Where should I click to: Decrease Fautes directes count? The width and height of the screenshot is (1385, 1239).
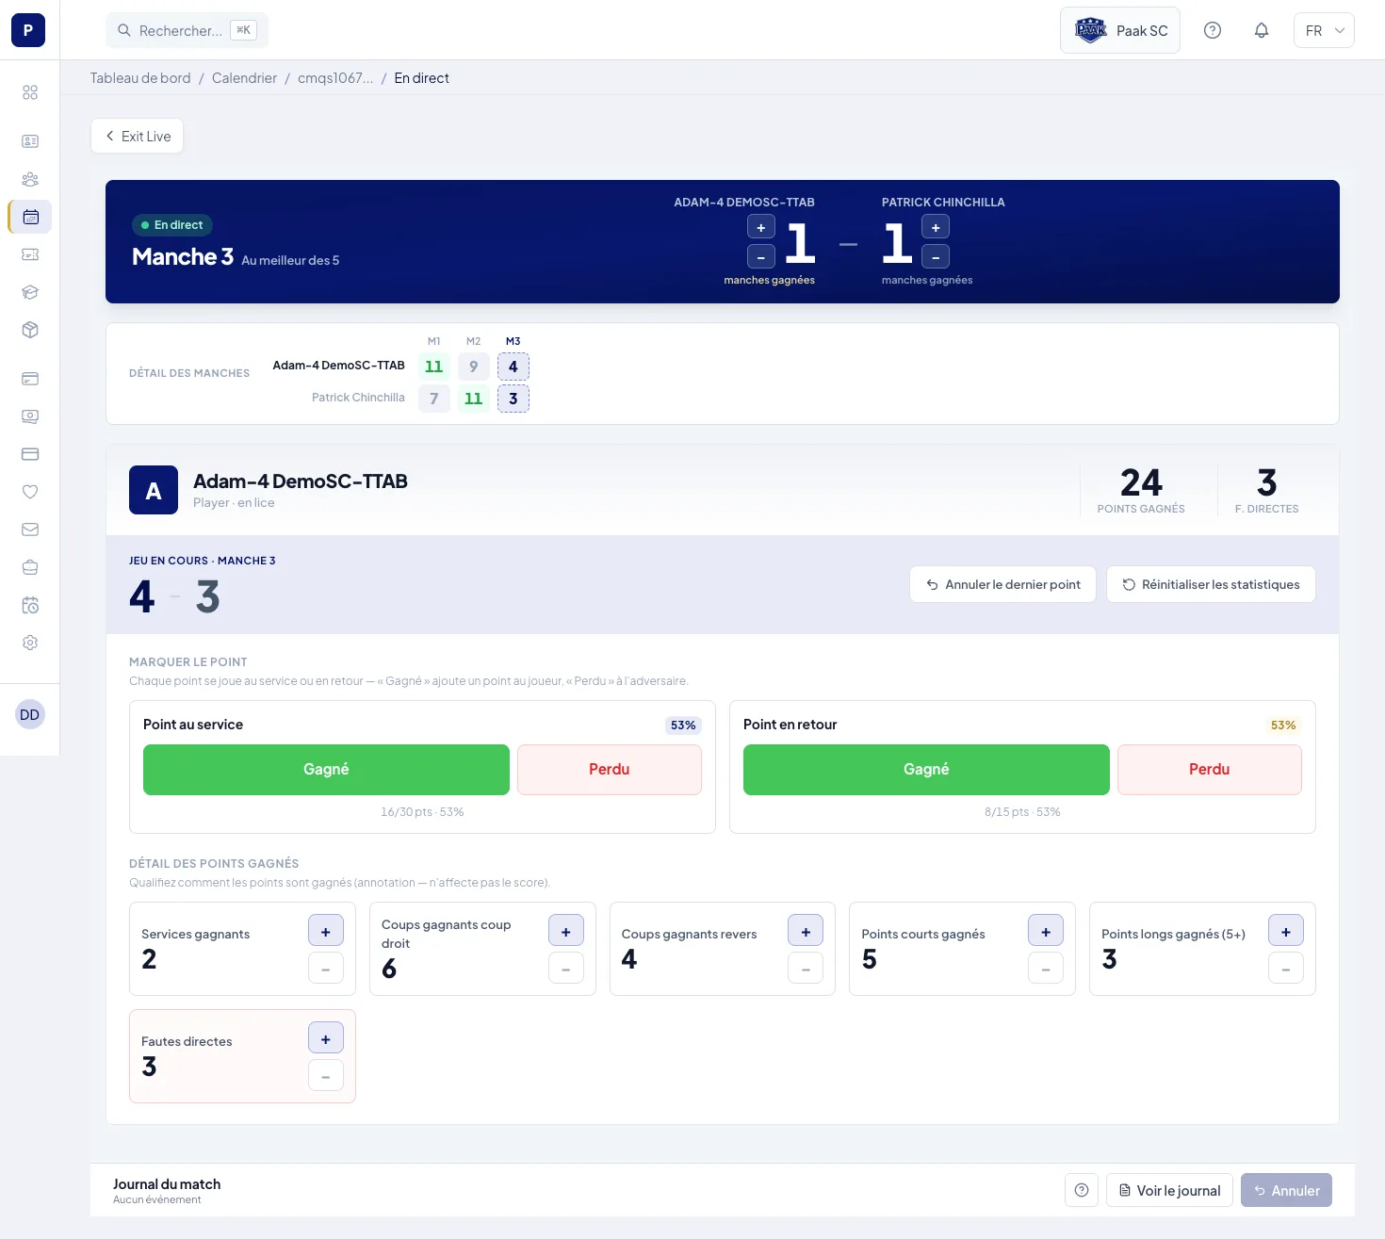pos(326,1076)
